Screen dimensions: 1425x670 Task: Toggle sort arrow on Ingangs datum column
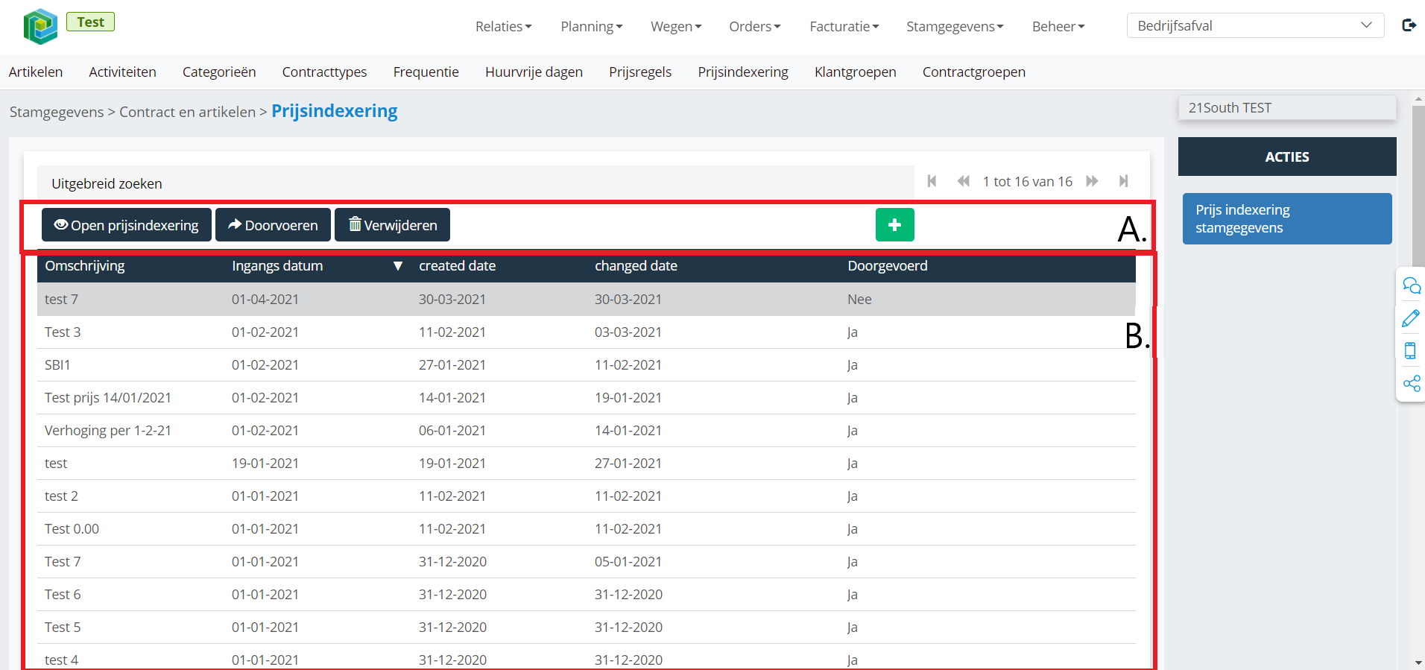coord(398,266)
